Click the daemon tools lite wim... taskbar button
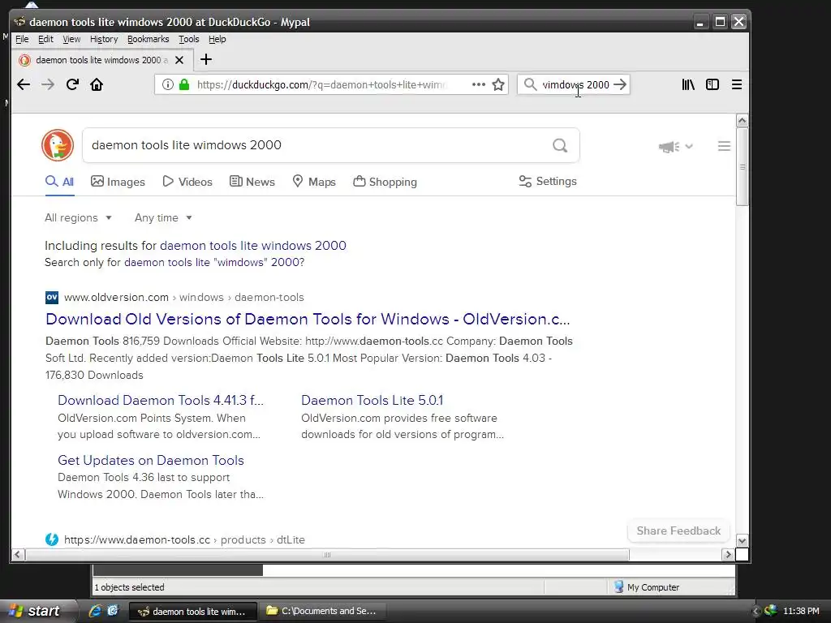 [x=193, y=611]
